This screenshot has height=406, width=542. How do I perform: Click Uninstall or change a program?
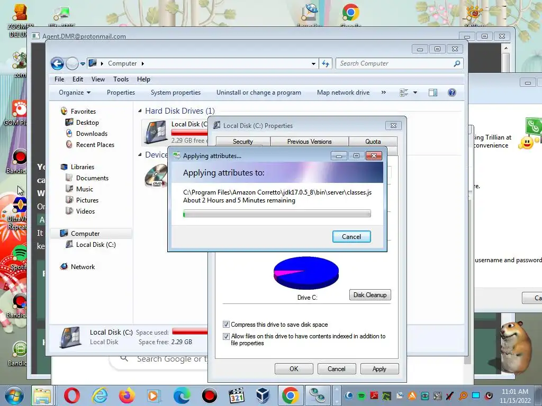click(258, 93)
